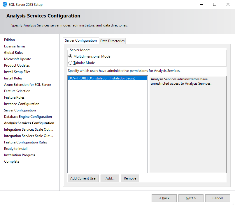
Task: Go Back to the previous page
Action: [164, 198]
